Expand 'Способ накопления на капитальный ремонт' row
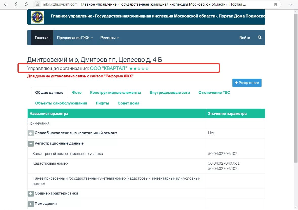Screen dimensions: 298x210 [x=31, y=133]
